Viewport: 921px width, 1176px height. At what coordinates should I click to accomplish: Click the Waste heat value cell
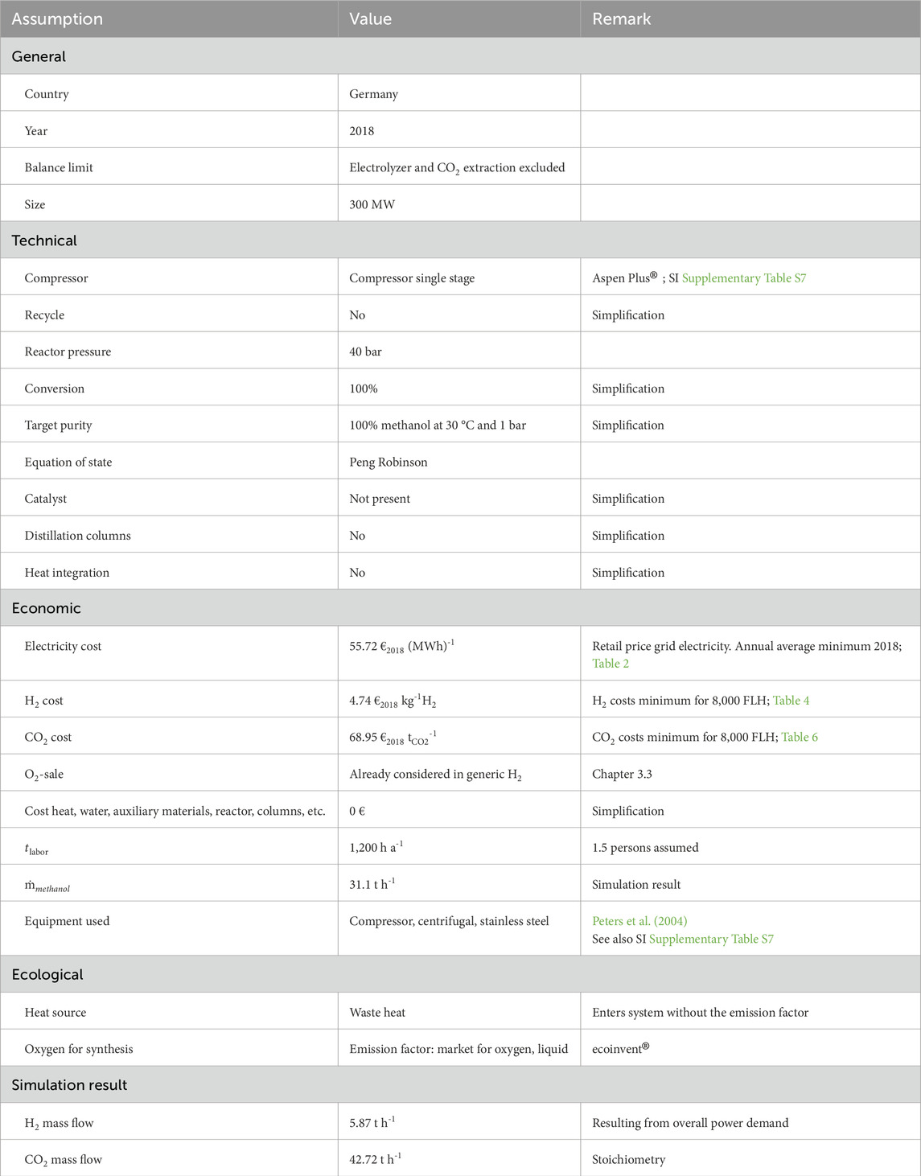pos(377,1013)
